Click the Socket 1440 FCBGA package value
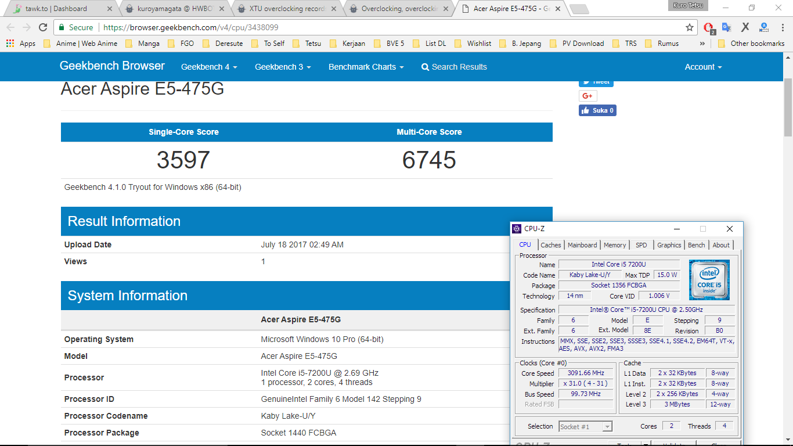The image size is (793, 446). coord(298,433)
